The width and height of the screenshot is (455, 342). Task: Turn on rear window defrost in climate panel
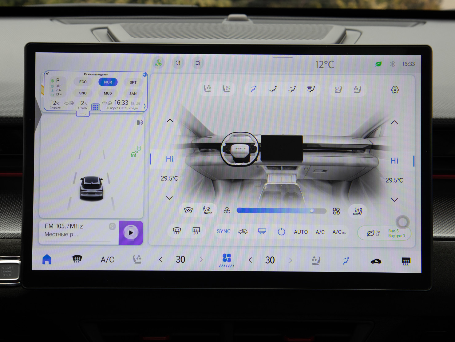[196, 231]
